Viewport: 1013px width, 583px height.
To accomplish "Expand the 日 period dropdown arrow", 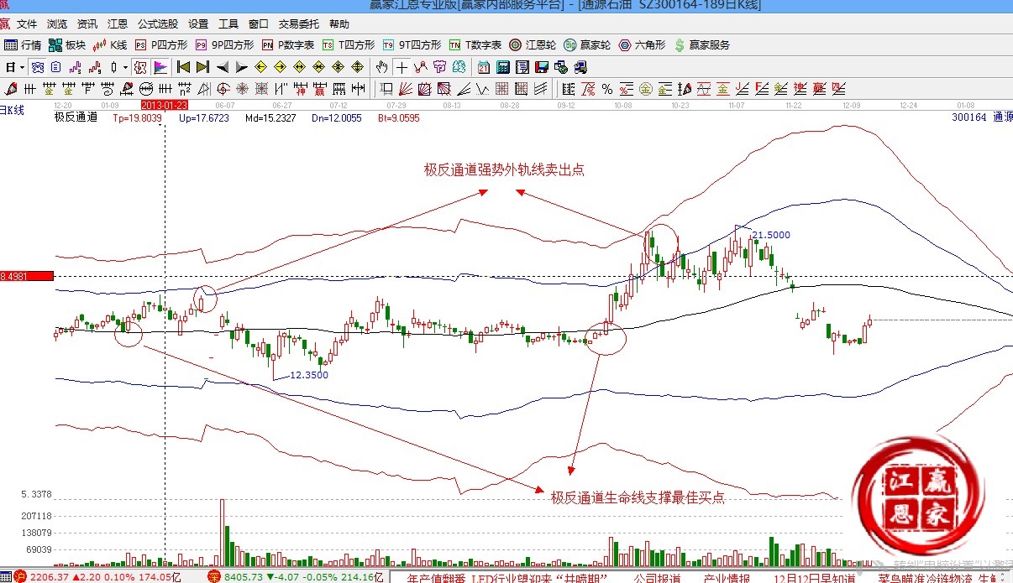I will point(23,67).
